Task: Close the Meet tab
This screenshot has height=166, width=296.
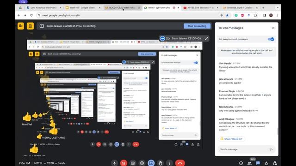Action: tap(178, 8)
